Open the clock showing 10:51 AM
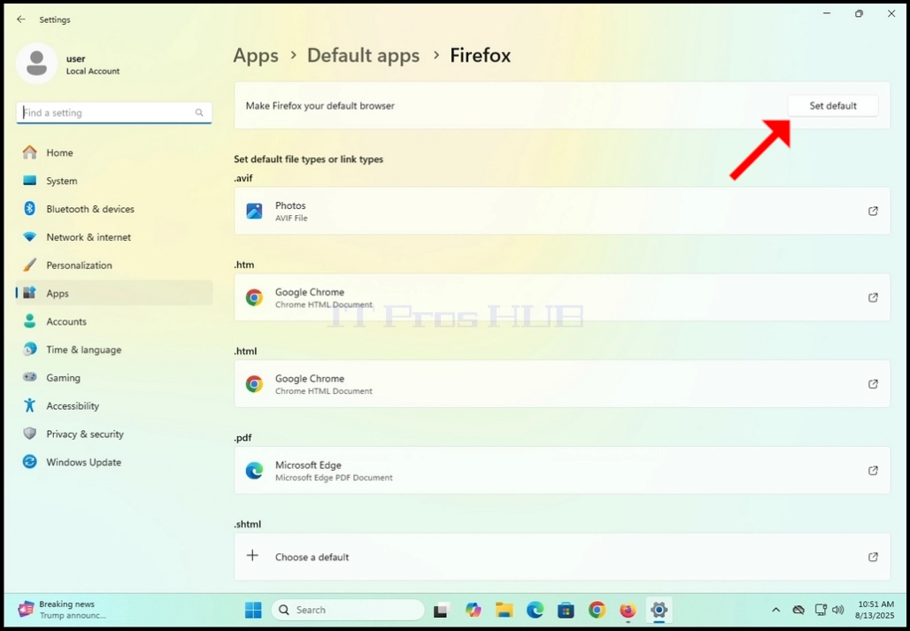 coord(875,610)
